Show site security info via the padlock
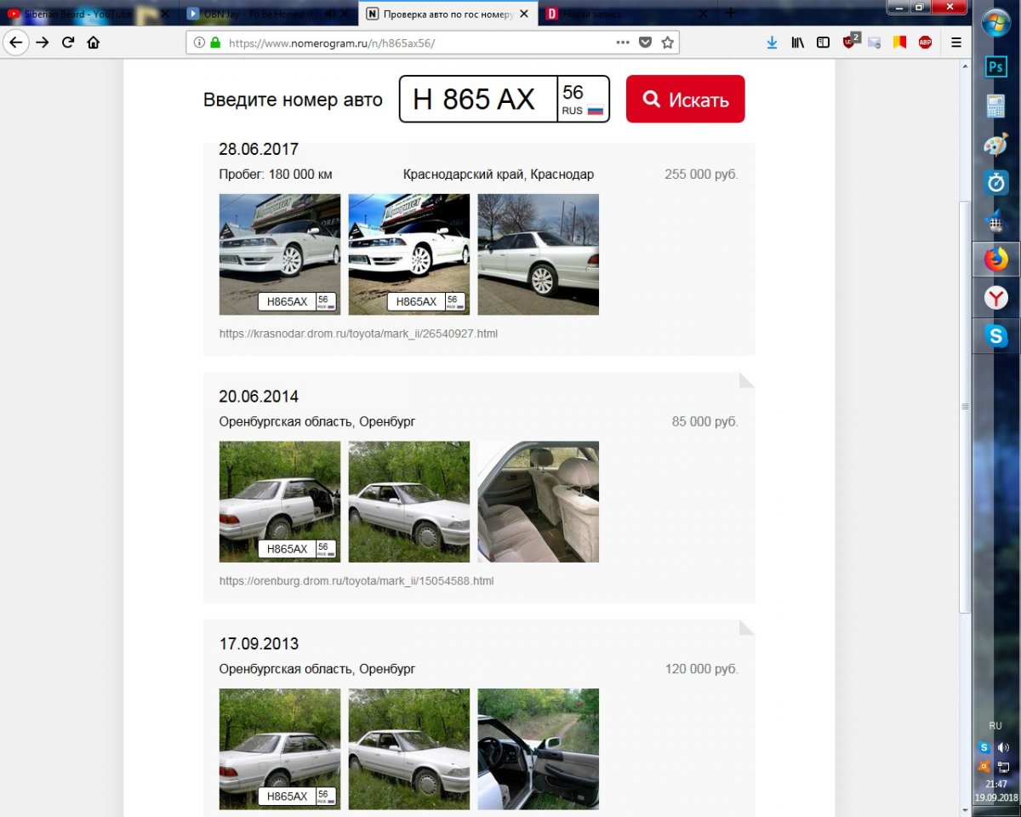Image resolution: width=1021 pixels, height=817 pixels. tap(215, 43)
